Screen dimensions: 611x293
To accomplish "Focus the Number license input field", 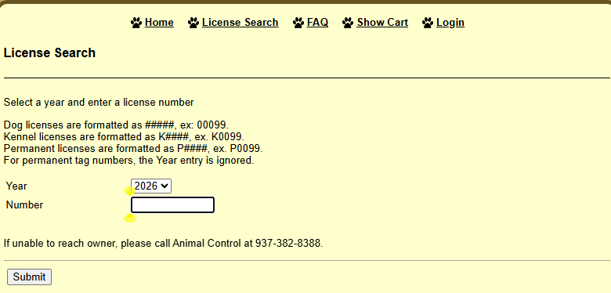I will (x=172, y=205).
